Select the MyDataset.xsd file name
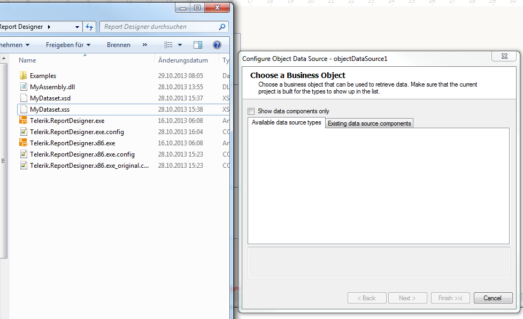The width and height of the screenshot is (523, 319). pos(50,98)
